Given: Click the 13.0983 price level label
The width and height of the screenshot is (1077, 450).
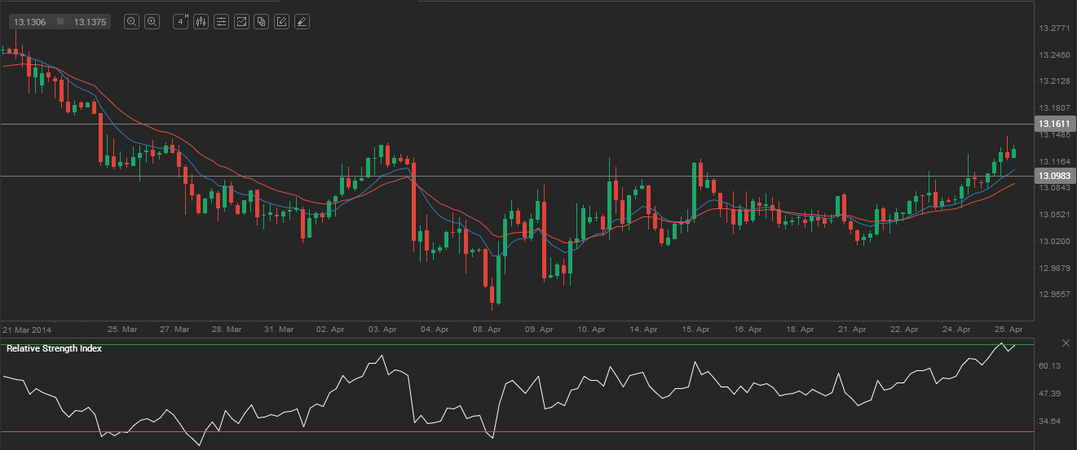Looking at the screenshot, I should pyautogui.click(x=1055, y=176).
